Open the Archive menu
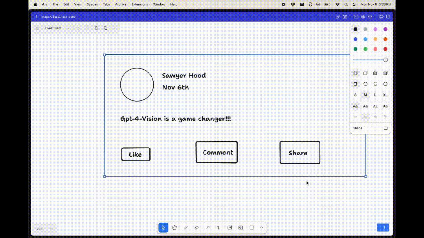The width and height of the screenshot is (424, 238). tap(121, 4)
